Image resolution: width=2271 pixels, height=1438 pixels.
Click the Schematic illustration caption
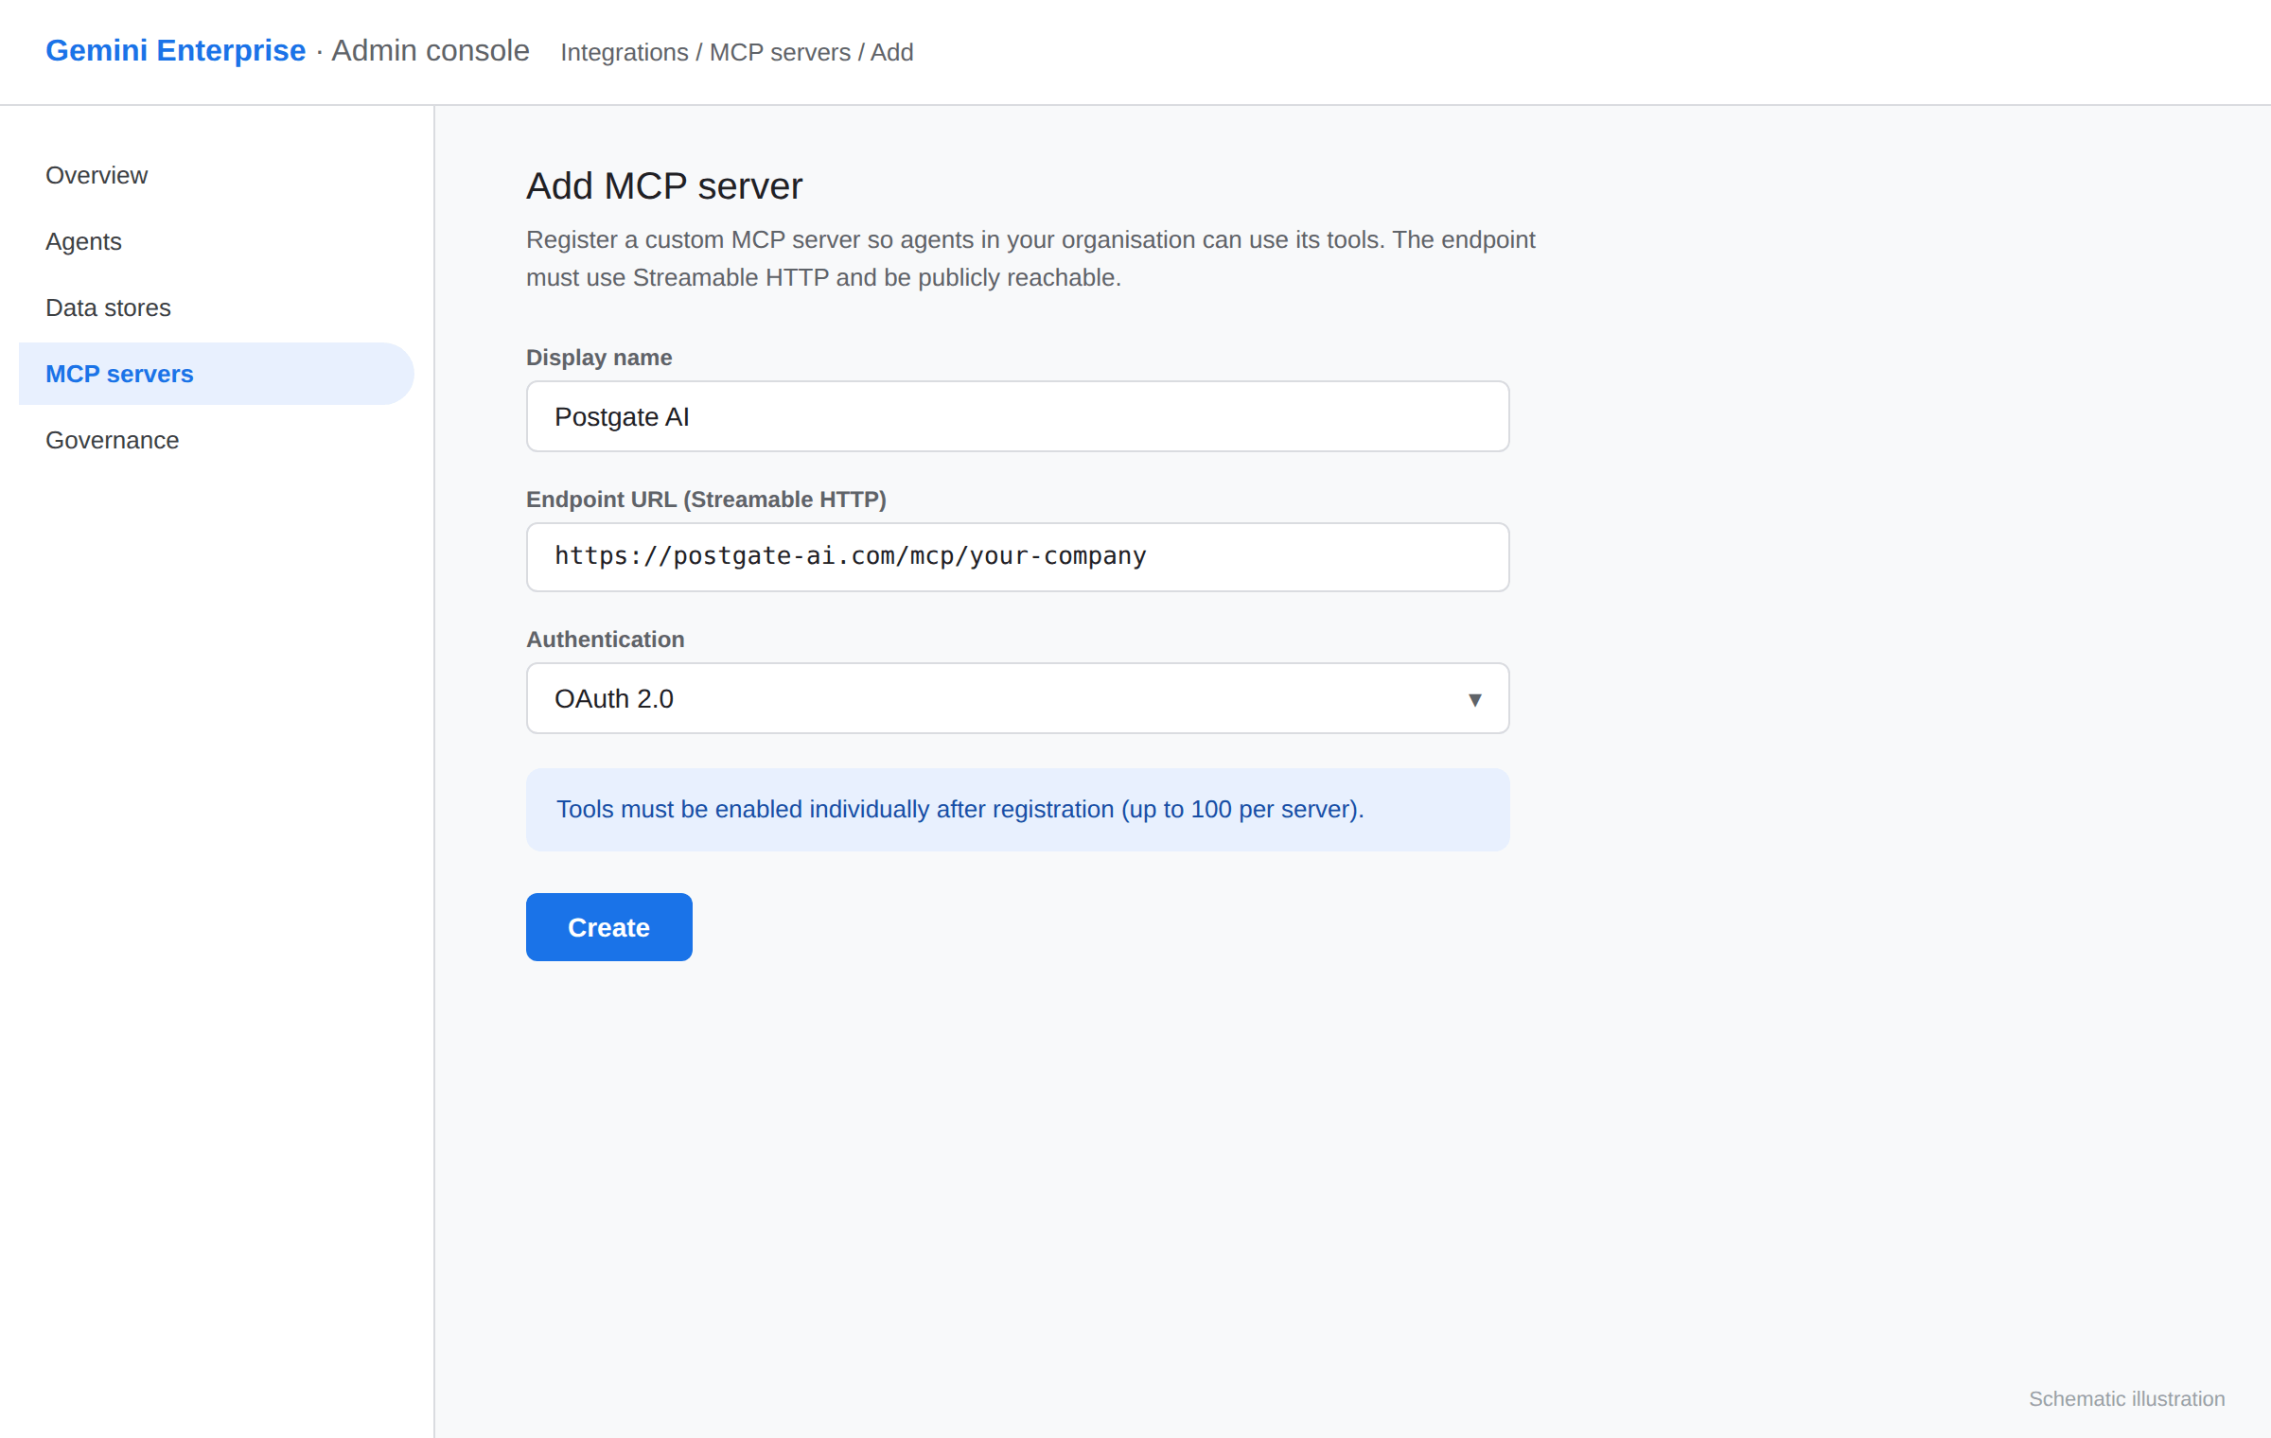pyautogui.click(x=2126, y=1398)
